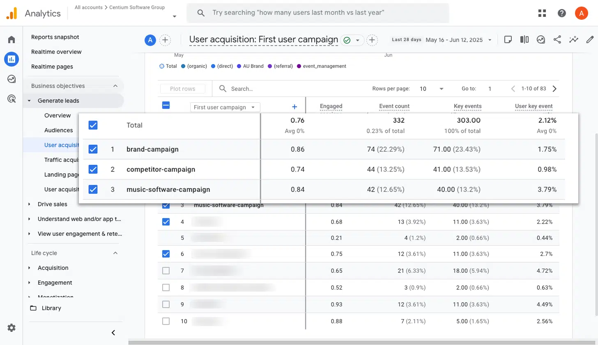Open Reports snapshot from the sidebar
The height and width of the screenshot is (345, 598).
click(x=55, y=37)
